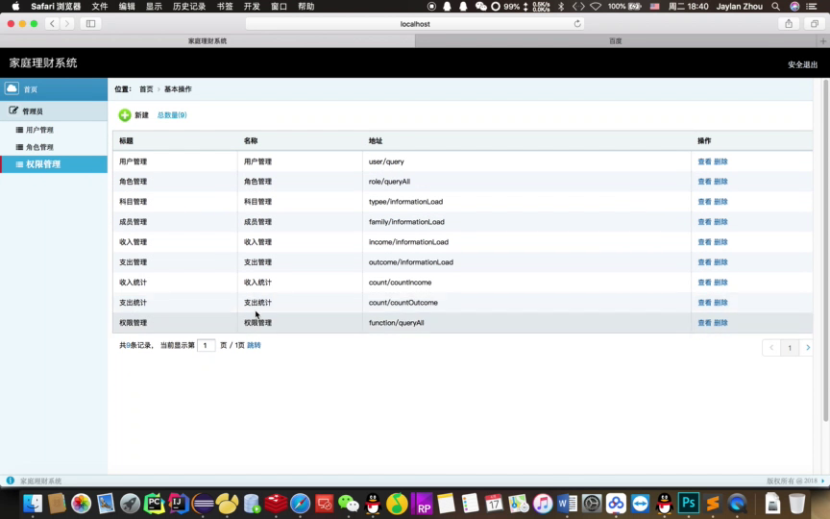The height and width of the screenshot is (519, 830).
Task: Reload the page with refresh icon
Action: click(577, 24)
